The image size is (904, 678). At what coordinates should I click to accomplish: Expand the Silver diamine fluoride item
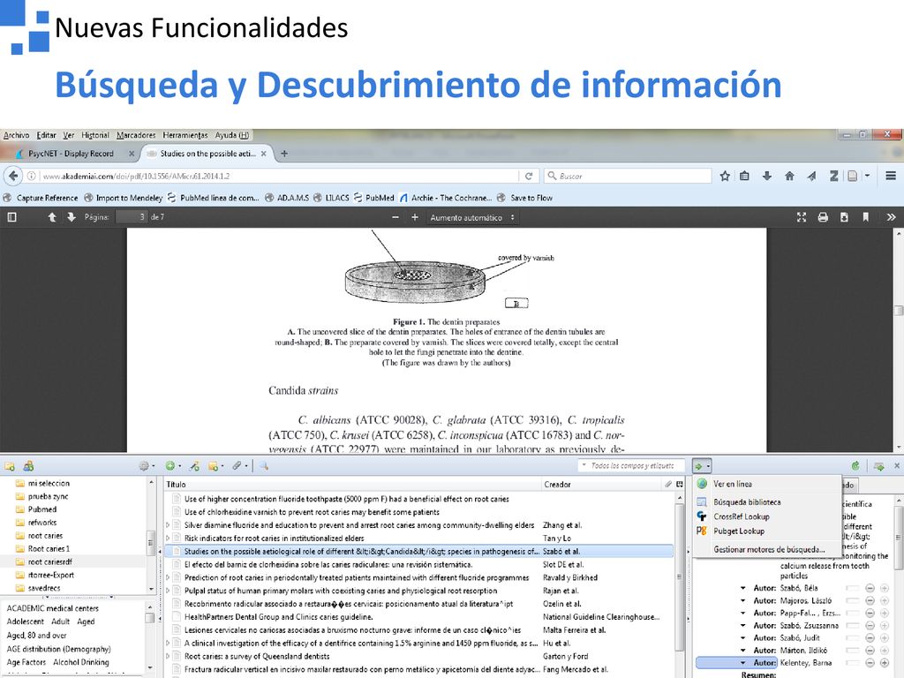tap(168, 525)
